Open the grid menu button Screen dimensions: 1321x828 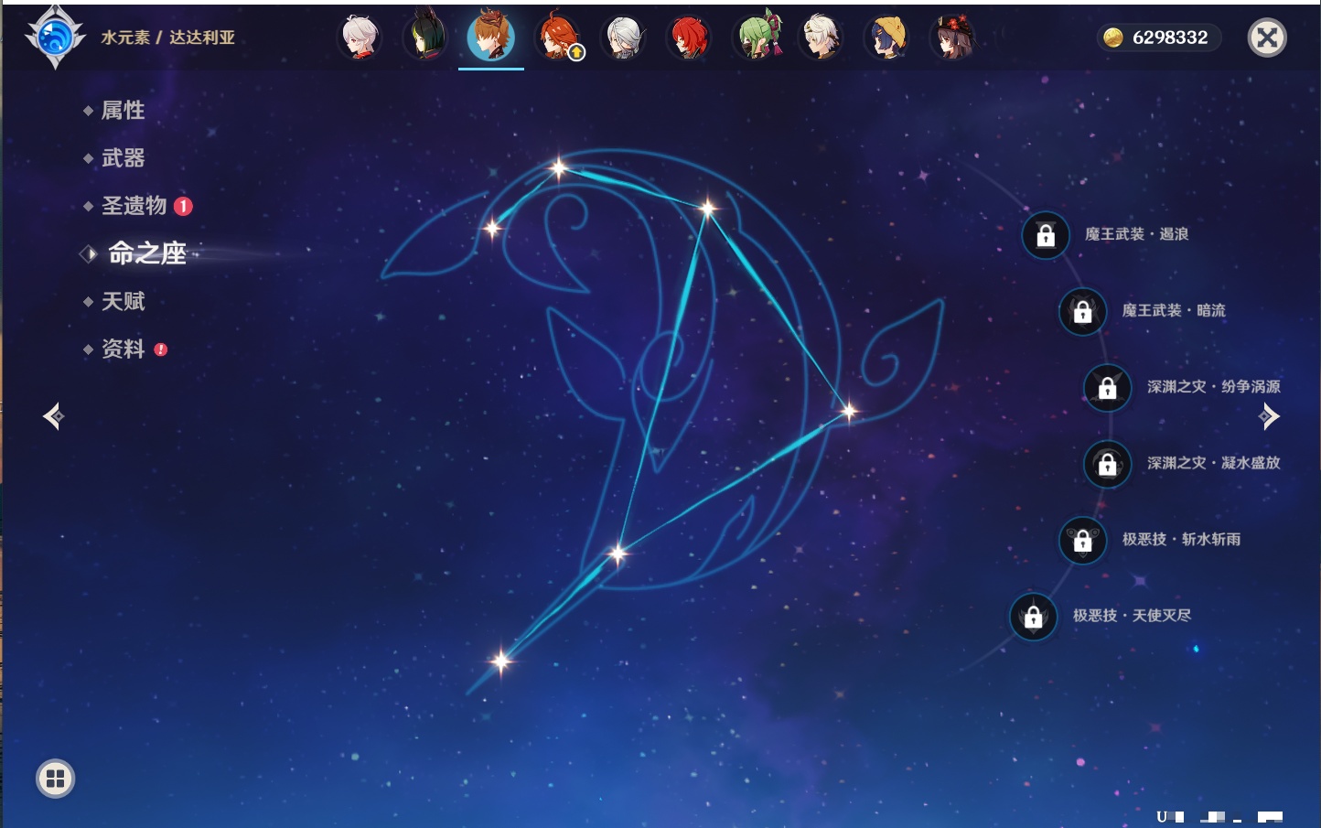coord(55,779)
